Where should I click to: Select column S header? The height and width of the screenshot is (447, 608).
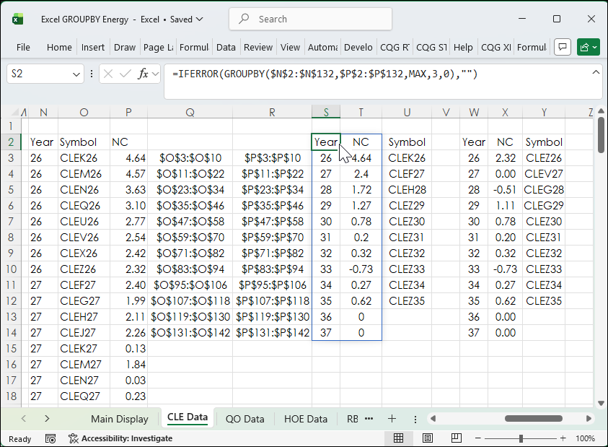(326, 112)
